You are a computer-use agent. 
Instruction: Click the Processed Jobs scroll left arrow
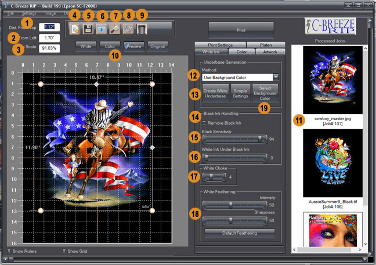click(294, 250)
